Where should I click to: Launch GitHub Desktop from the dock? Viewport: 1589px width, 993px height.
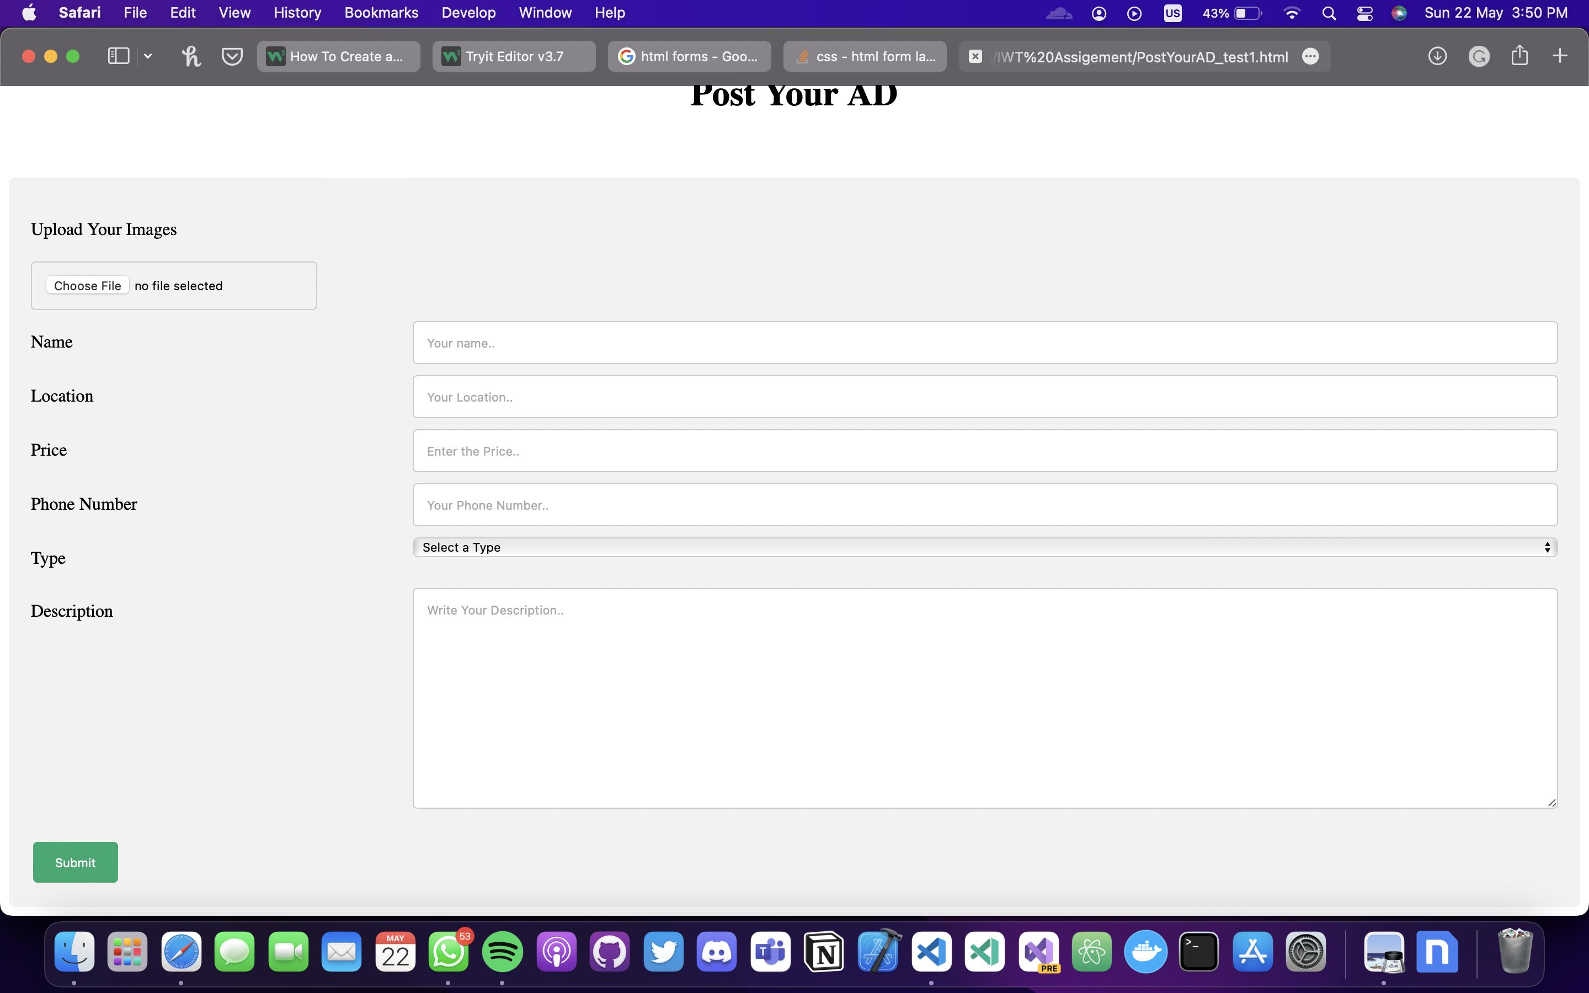(610, 952)
